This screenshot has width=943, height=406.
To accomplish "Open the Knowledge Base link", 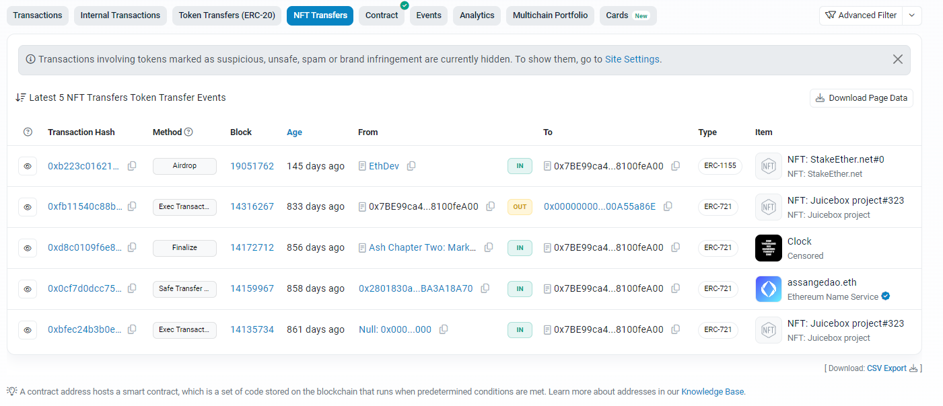I will (713, 392).
